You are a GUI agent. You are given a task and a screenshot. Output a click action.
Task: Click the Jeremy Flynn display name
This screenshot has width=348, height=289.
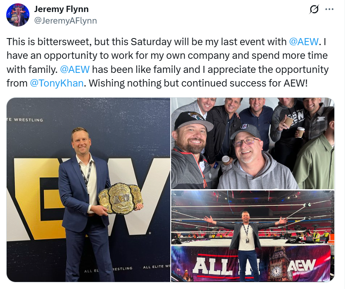61,9
